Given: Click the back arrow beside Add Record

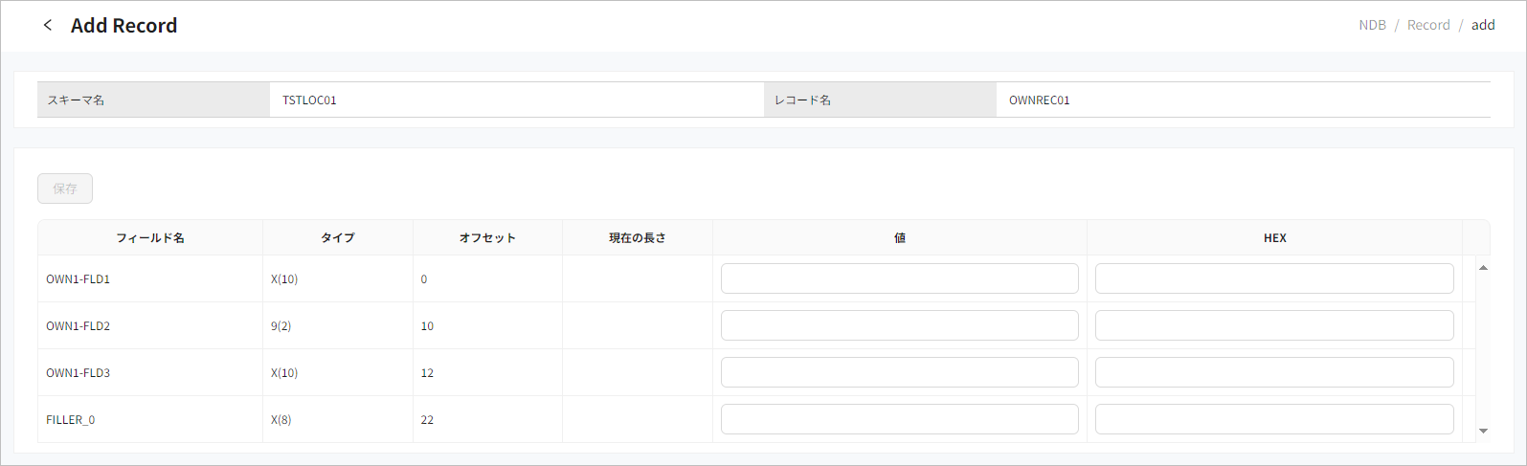Looking at the screenshot, I should (48, 25).
